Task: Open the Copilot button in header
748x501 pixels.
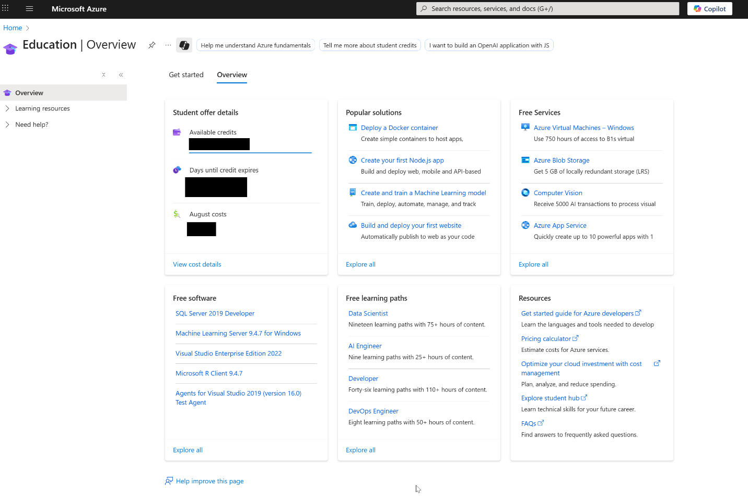Action: point(709,9)
